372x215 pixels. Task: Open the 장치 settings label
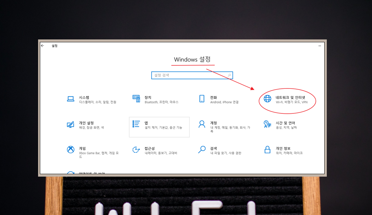click(x=148, y=98)
